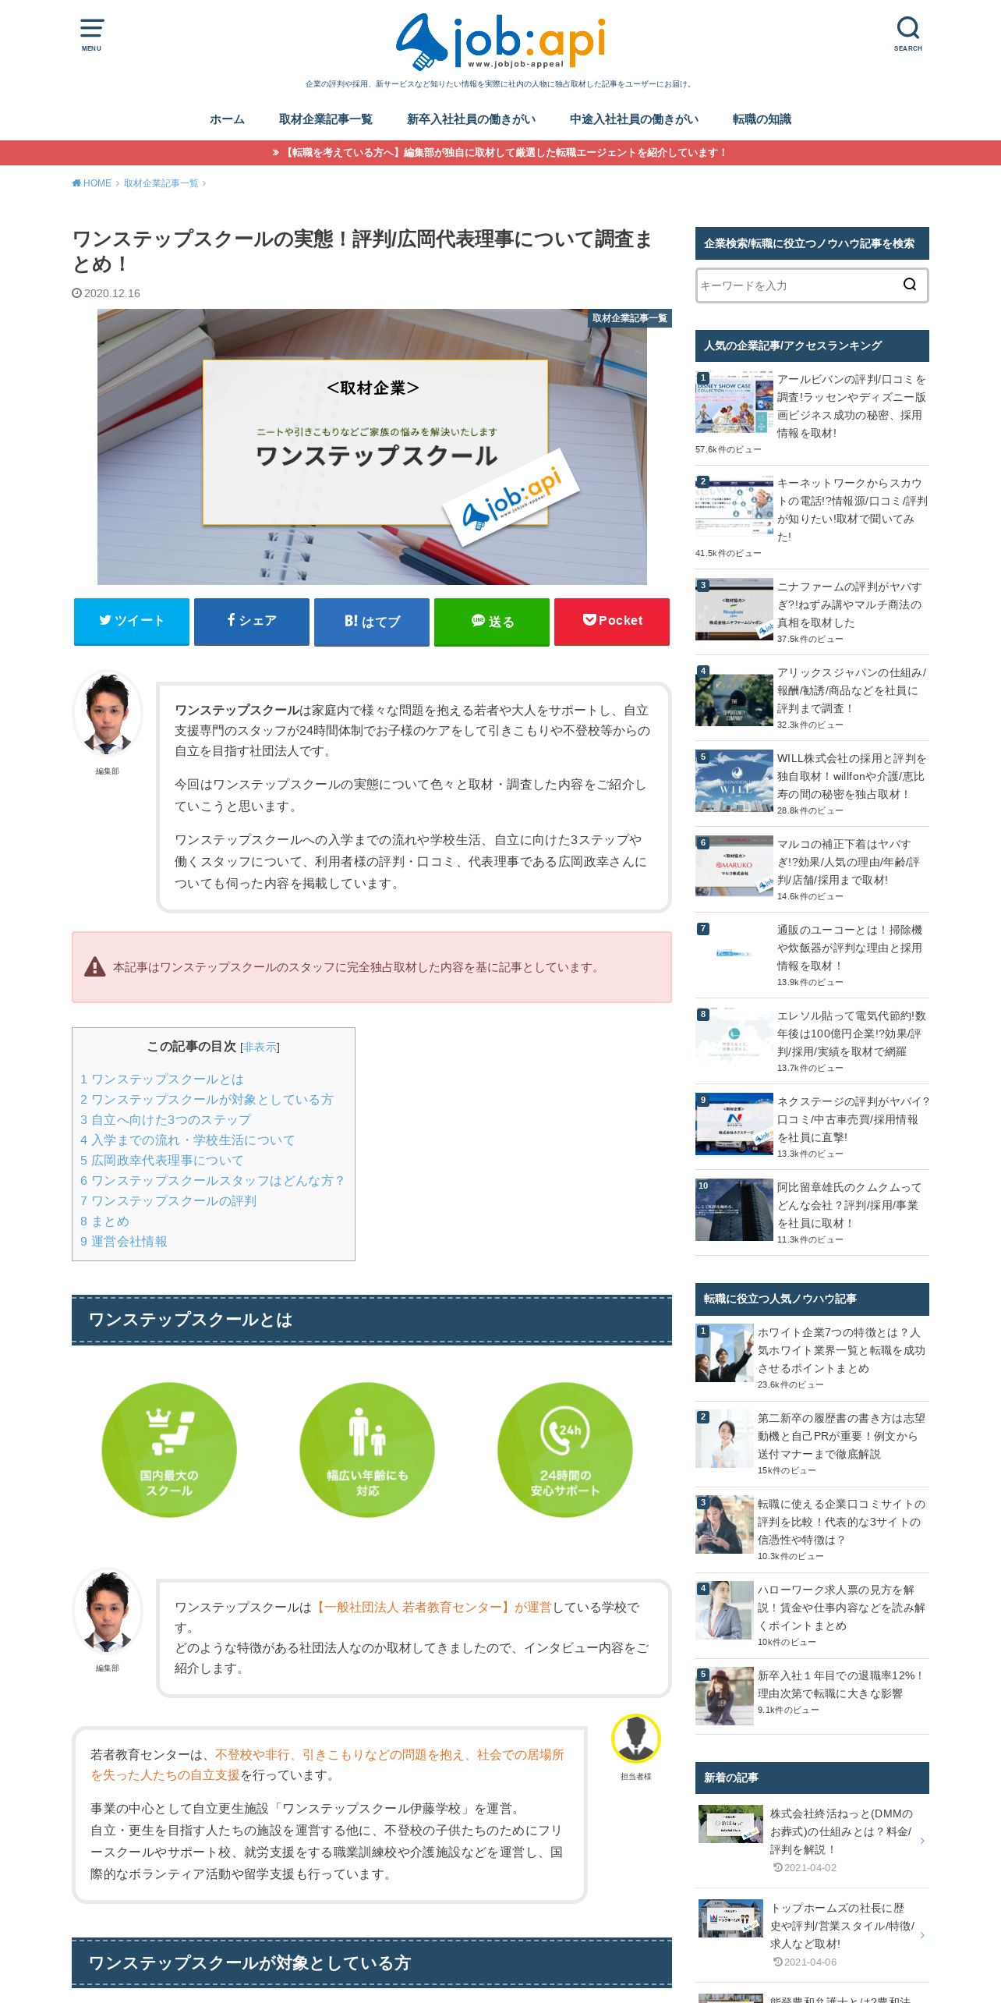This screenshot has width=1001, height=2003.
Task: Click the keyword search input field
Action: [795, 285]
